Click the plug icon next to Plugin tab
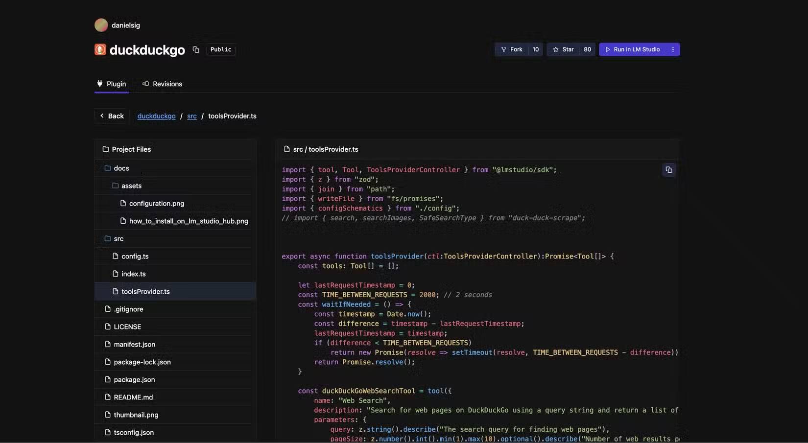The width and height of the screenshot is (808, 443). click(x=99, y=83)
